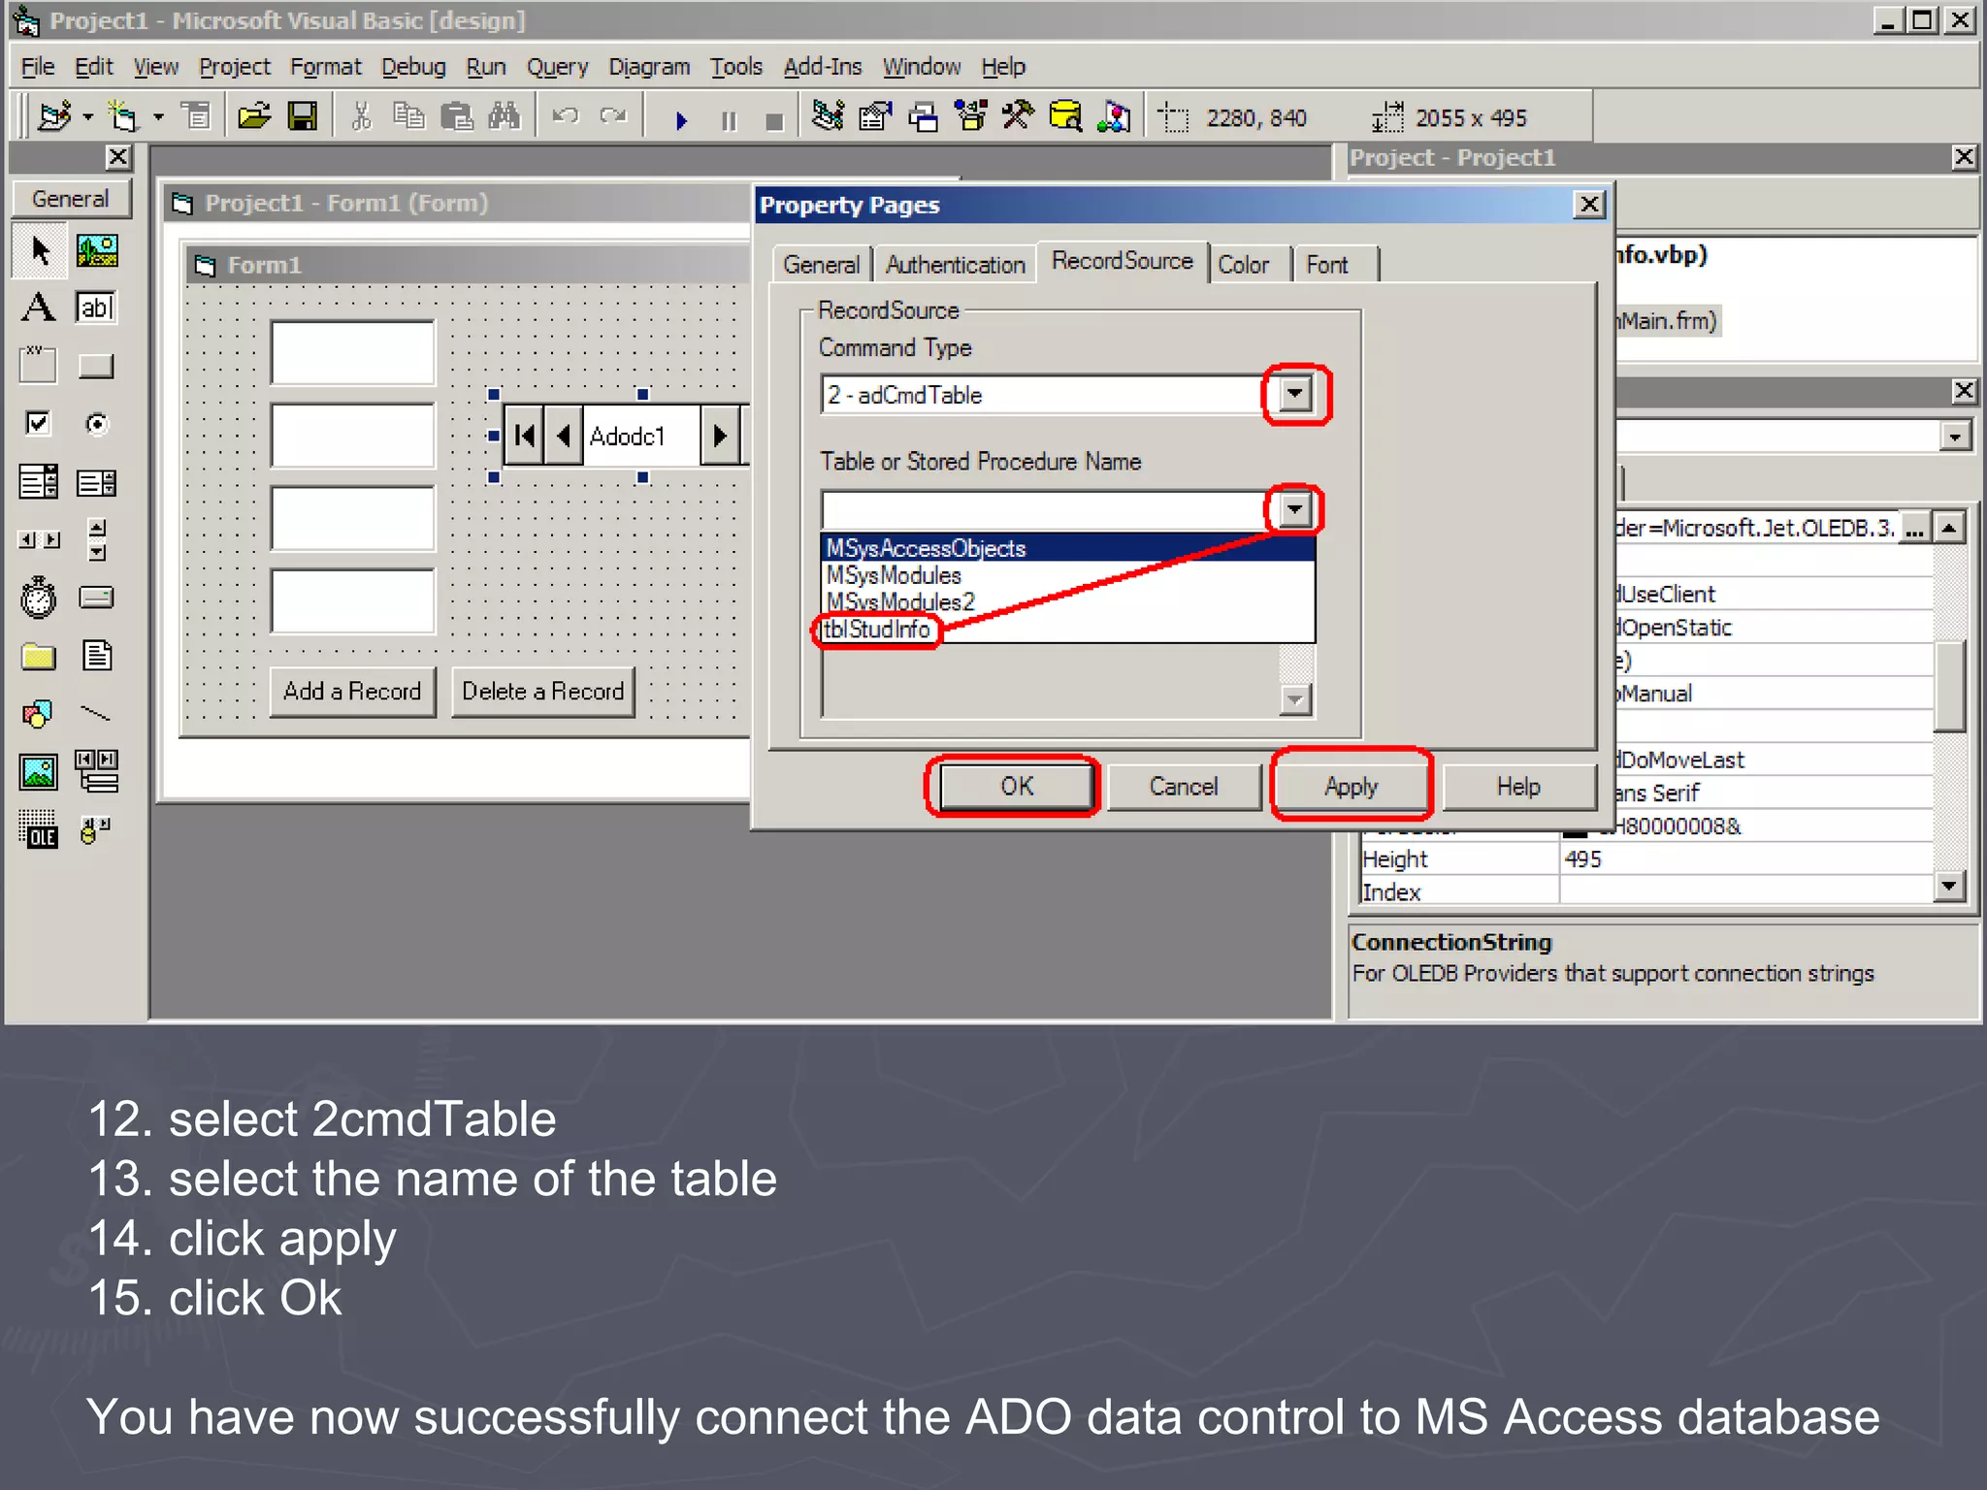Click the Apply button
The image size is (1987, 1490).
click(x=1352, y=786)
